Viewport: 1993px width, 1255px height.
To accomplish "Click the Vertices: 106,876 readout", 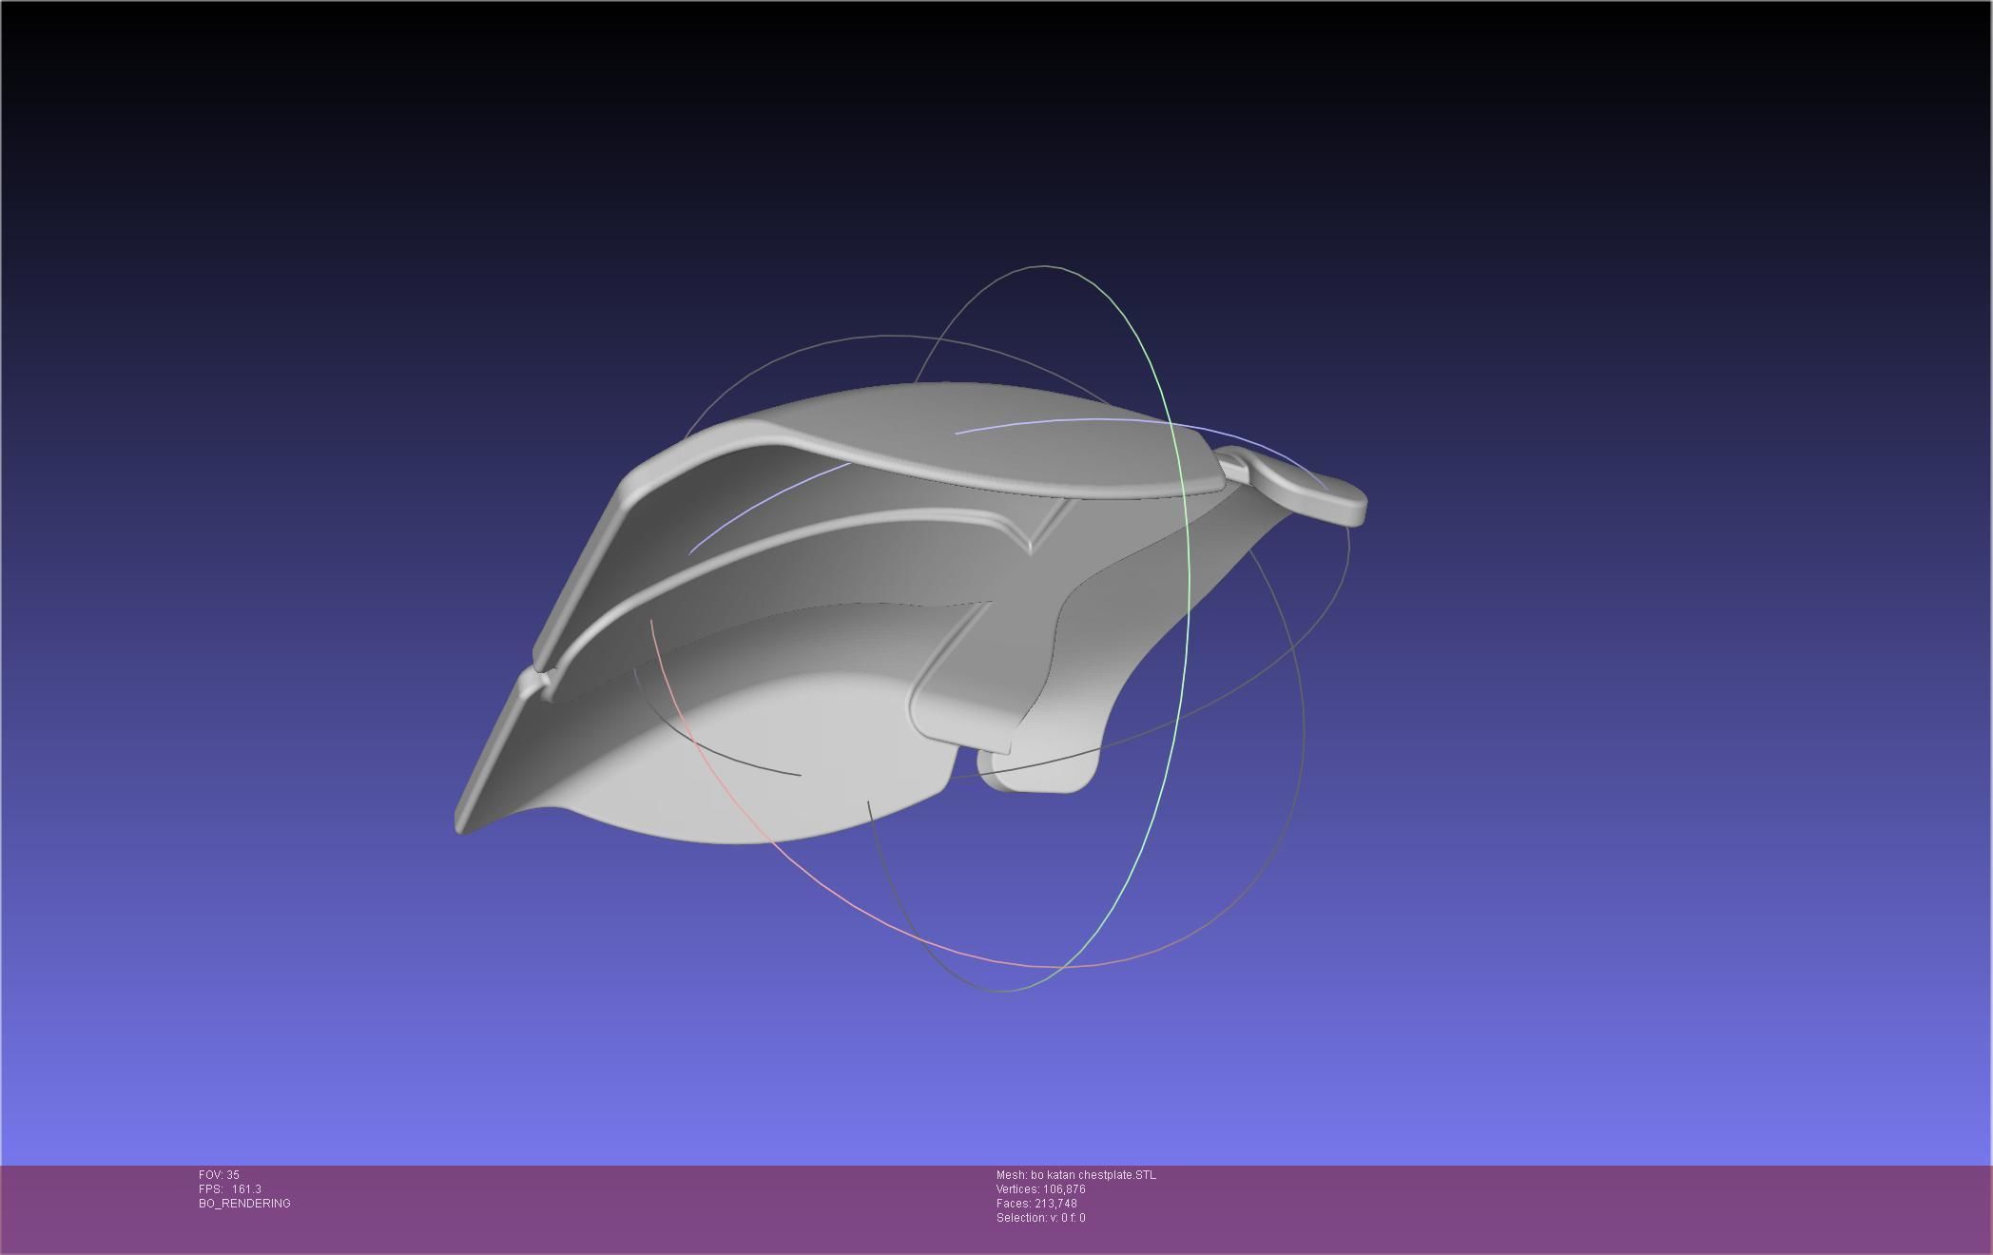I will [1040, 1189].
